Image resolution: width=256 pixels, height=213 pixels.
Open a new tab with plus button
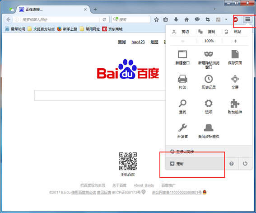click(95, 9)
